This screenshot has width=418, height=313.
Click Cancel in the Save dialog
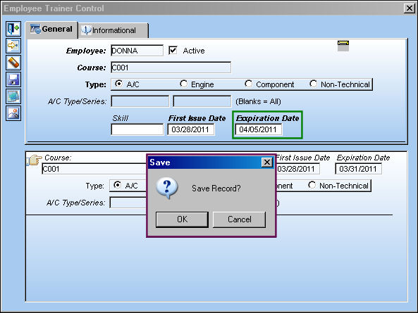(x=240, y=219)
